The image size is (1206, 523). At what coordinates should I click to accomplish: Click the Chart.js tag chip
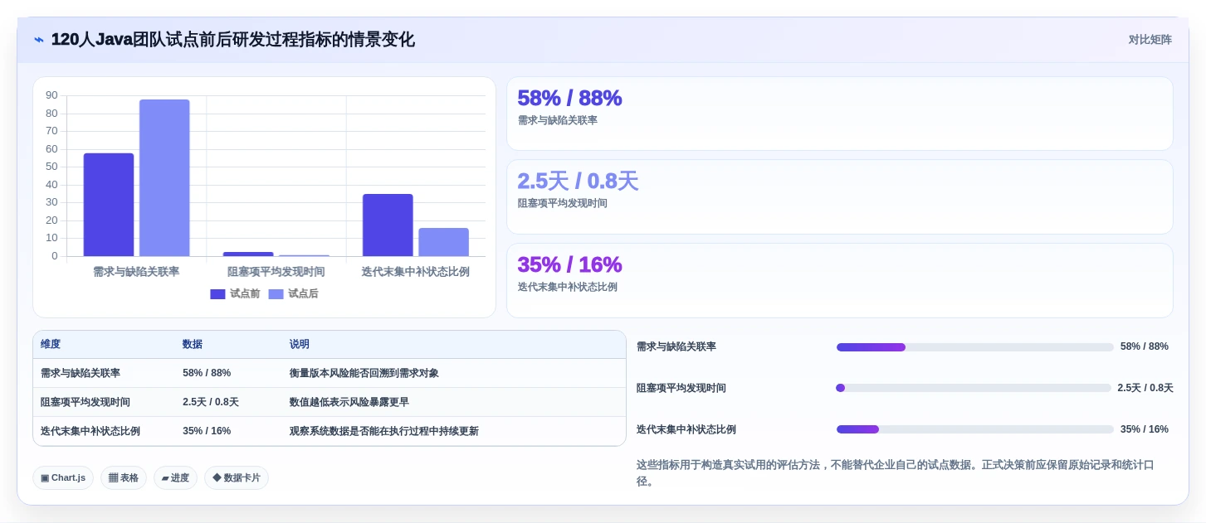click(x=63, y=477)
